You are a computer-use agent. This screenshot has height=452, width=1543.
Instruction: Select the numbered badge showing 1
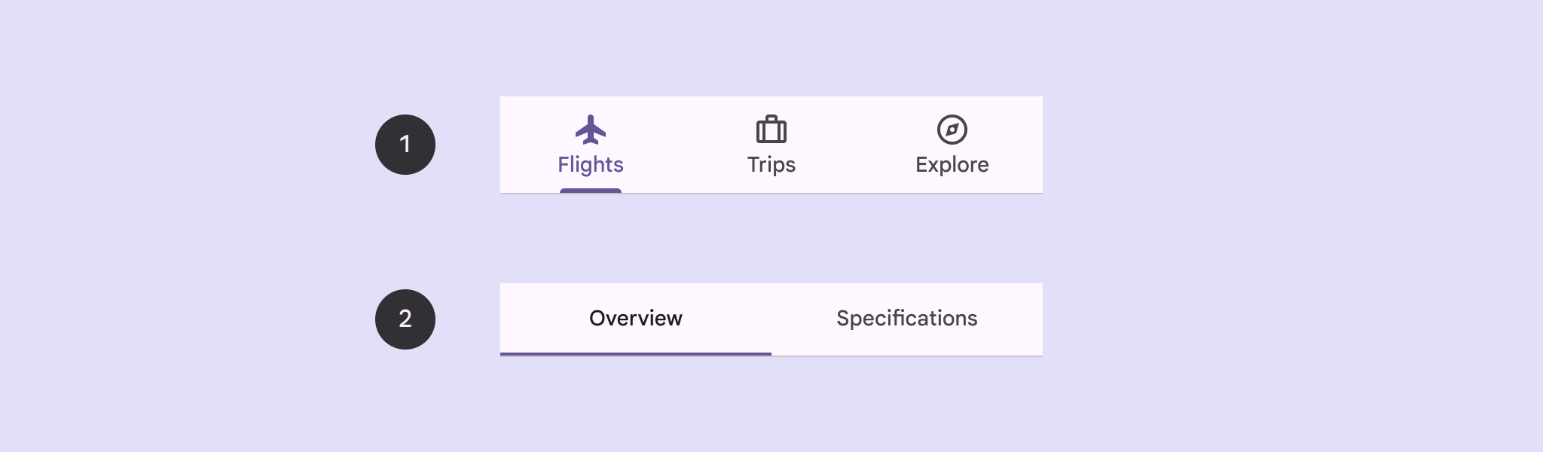coord(405,144)
